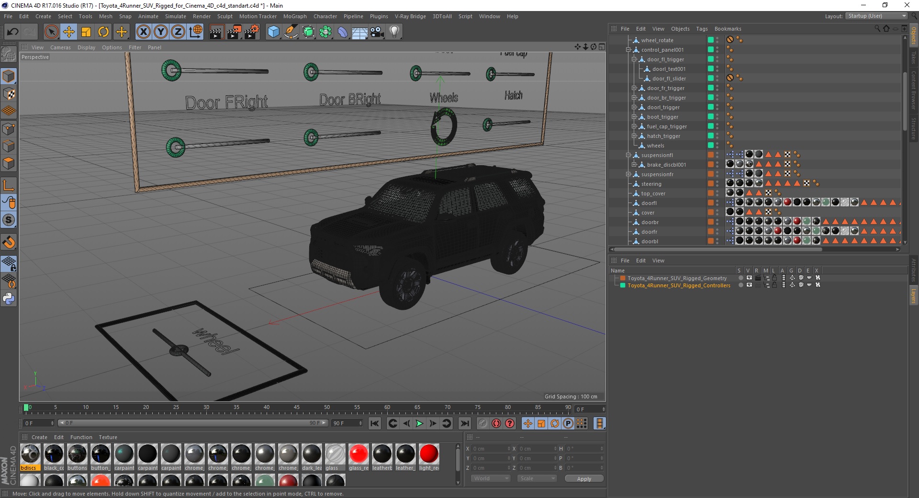Open the Simulate menu

tap(176, 16)
